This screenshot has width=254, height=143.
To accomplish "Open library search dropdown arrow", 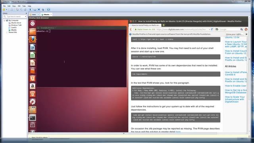I will [x=25, y=17].
